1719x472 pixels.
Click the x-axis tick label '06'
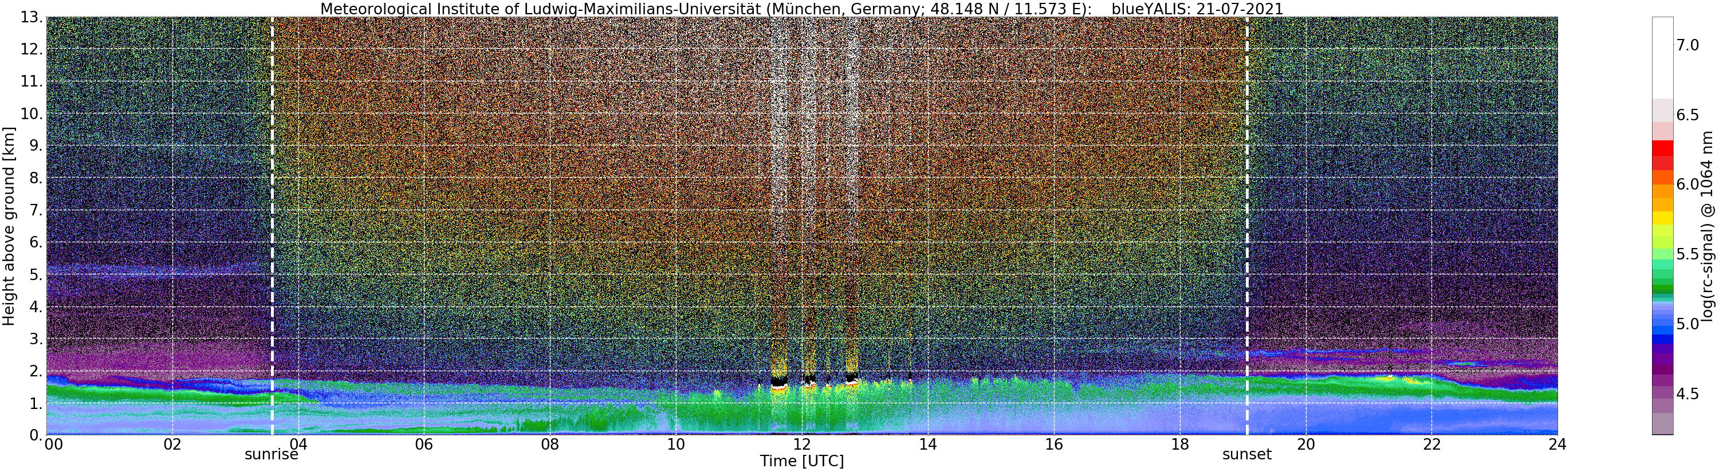(424, 444)
